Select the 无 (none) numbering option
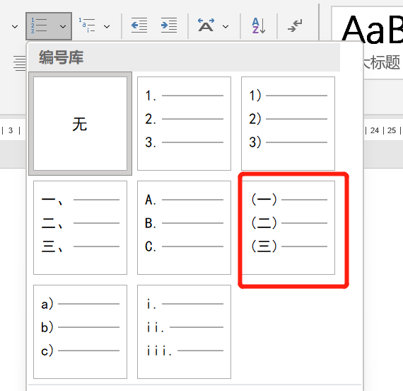This screenshot has height=391, width=403. click(80, 124)
